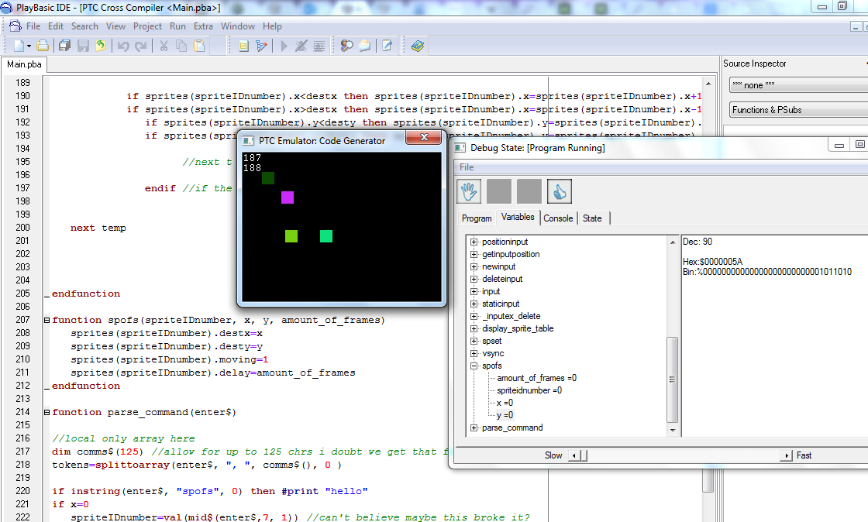Screen dimensions: 868x522
Task: Click the project structure pencil icon
Action: (x=261, y=46)
